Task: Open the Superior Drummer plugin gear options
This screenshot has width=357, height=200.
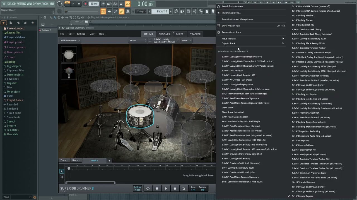Action: [x=63, y=28]
